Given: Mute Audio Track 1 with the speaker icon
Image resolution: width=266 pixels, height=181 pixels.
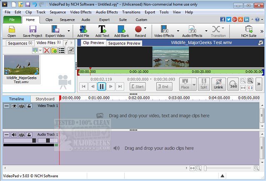Looking at the screenshot, I should click(x=14, y=135).
